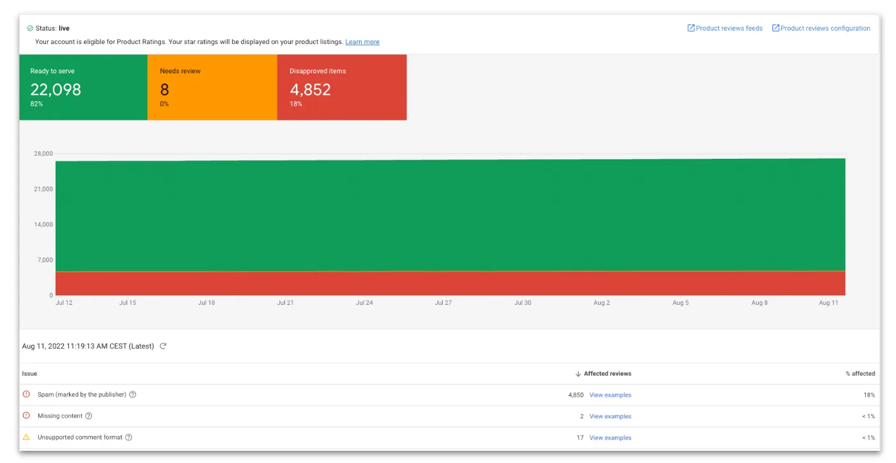Click yellow warning icon on Unsupported comment format
The image size is (896, 463).
(26, 437)
